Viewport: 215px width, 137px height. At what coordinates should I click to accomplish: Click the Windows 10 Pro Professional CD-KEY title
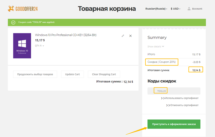66,35
